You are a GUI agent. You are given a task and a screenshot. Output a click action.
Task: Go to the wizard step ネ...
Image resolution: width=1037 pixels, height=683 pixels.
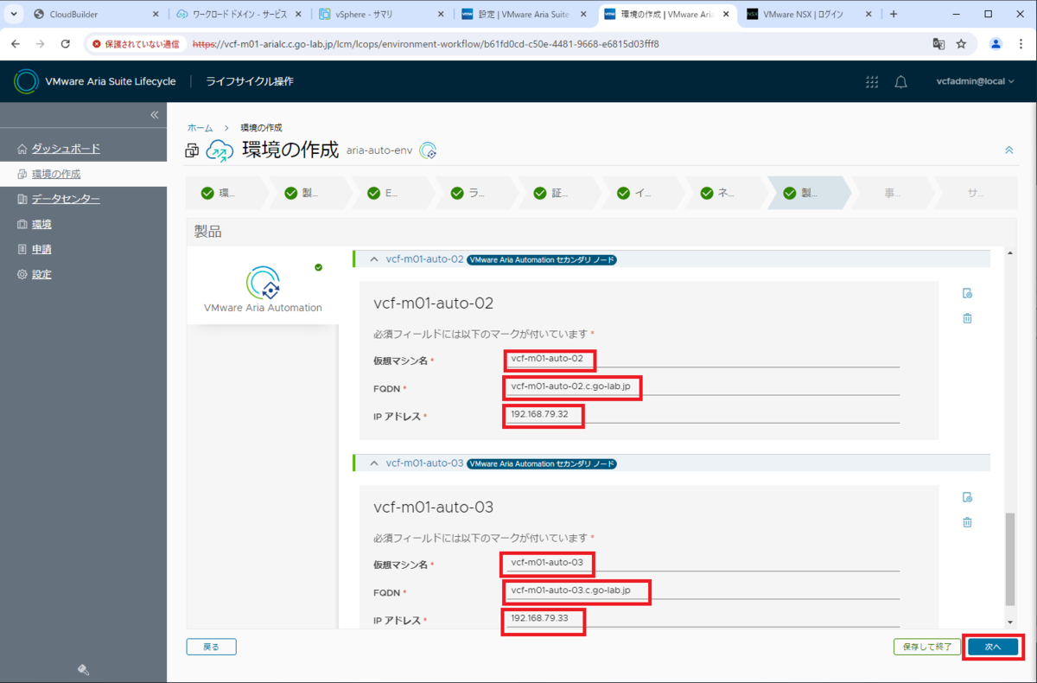tap(727, 193)
